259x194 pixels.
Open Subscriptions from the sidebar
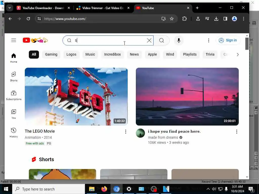click(x=14, y=95)
